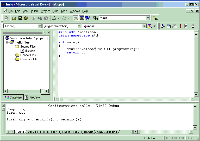Close the workspace pane with its X button

(x=48, y=33)
